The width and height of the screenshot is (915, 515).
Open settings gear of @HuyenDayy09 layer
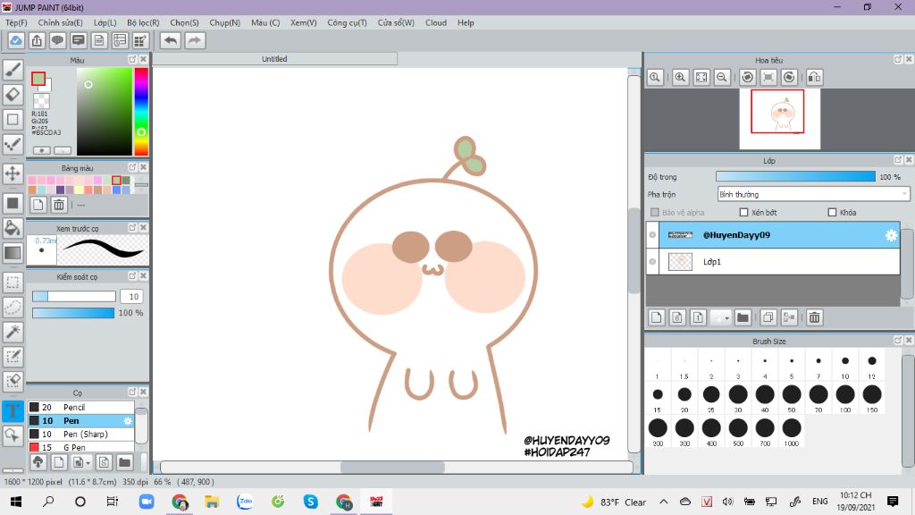(891, 235)
